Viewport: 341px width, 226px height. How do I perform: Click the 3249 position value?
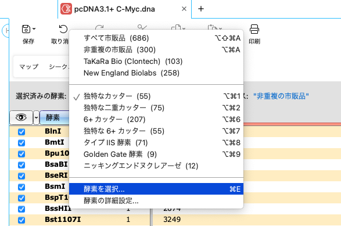click(172, 220)
